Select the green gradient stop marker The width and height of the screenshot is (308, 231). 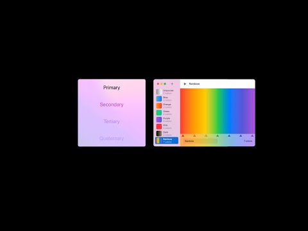click(x=218, y=135)
